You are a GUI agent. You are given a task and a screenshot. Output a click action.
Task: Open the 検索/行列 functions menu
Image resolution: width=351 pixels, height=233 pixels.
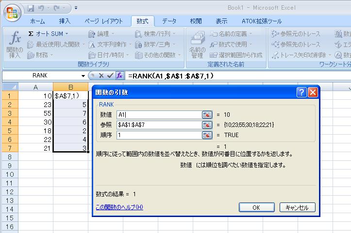[155, 34]
